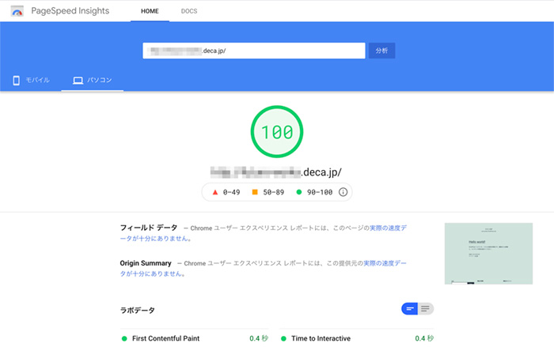Click the orange square 50-89 legend icon
The height and width of the screenshot is (347, 554).
255,192
